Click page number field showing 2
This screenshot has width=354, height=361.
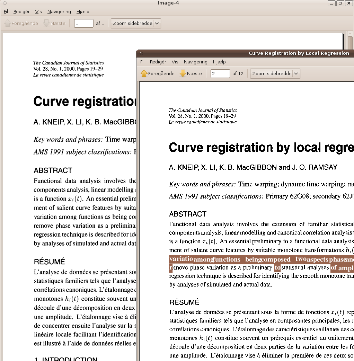coord(220,73)
